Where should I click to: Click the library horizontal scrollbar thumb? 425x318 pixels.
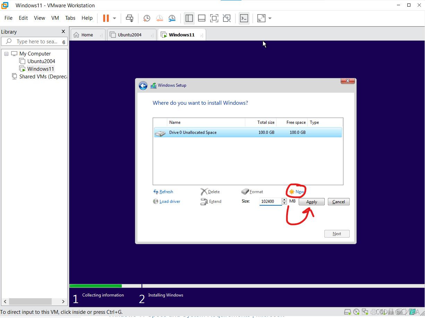click(x=30, y=302)
